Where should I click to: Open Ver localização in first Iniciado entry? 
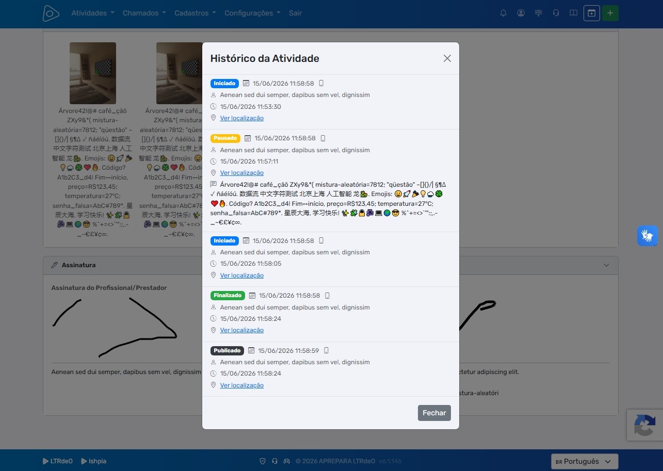tap(241, 118)
